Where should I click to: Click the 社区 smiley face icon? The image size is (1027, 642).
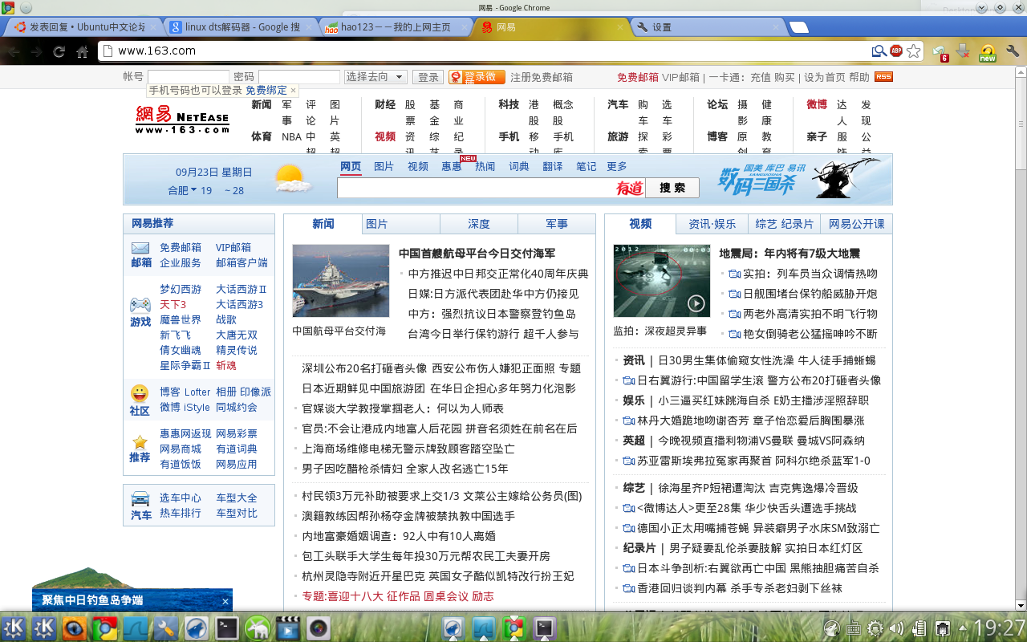tap(140, 393)
